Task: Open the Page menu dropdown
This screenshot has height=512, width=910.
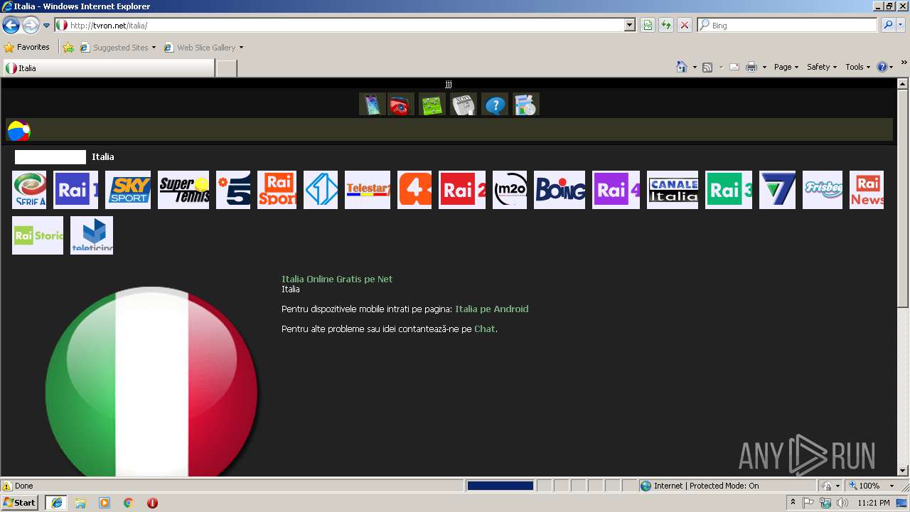Action: click(786, 67)
